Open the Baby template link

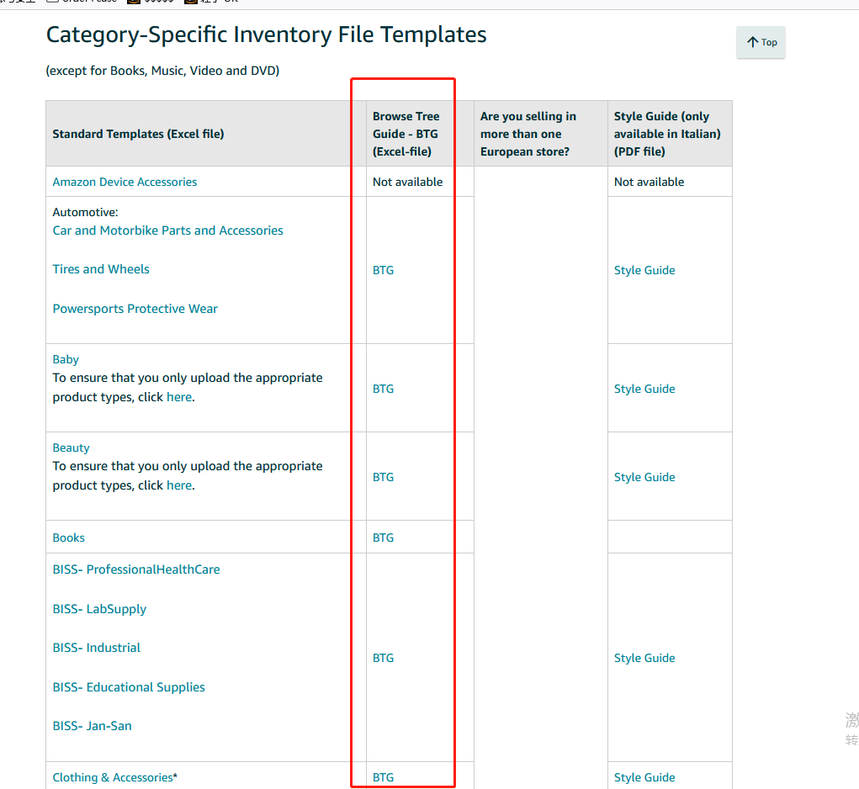pyautogui.click(x=66, y=359)
